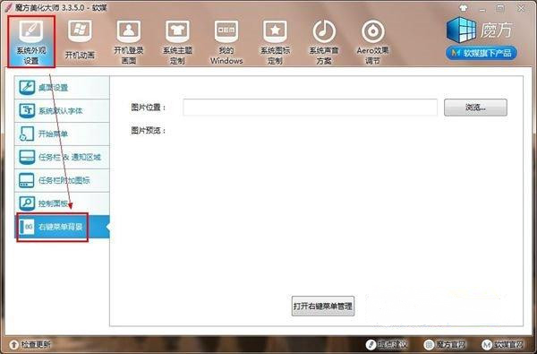Open 控制面板 in the sidebar

point(62,203)
